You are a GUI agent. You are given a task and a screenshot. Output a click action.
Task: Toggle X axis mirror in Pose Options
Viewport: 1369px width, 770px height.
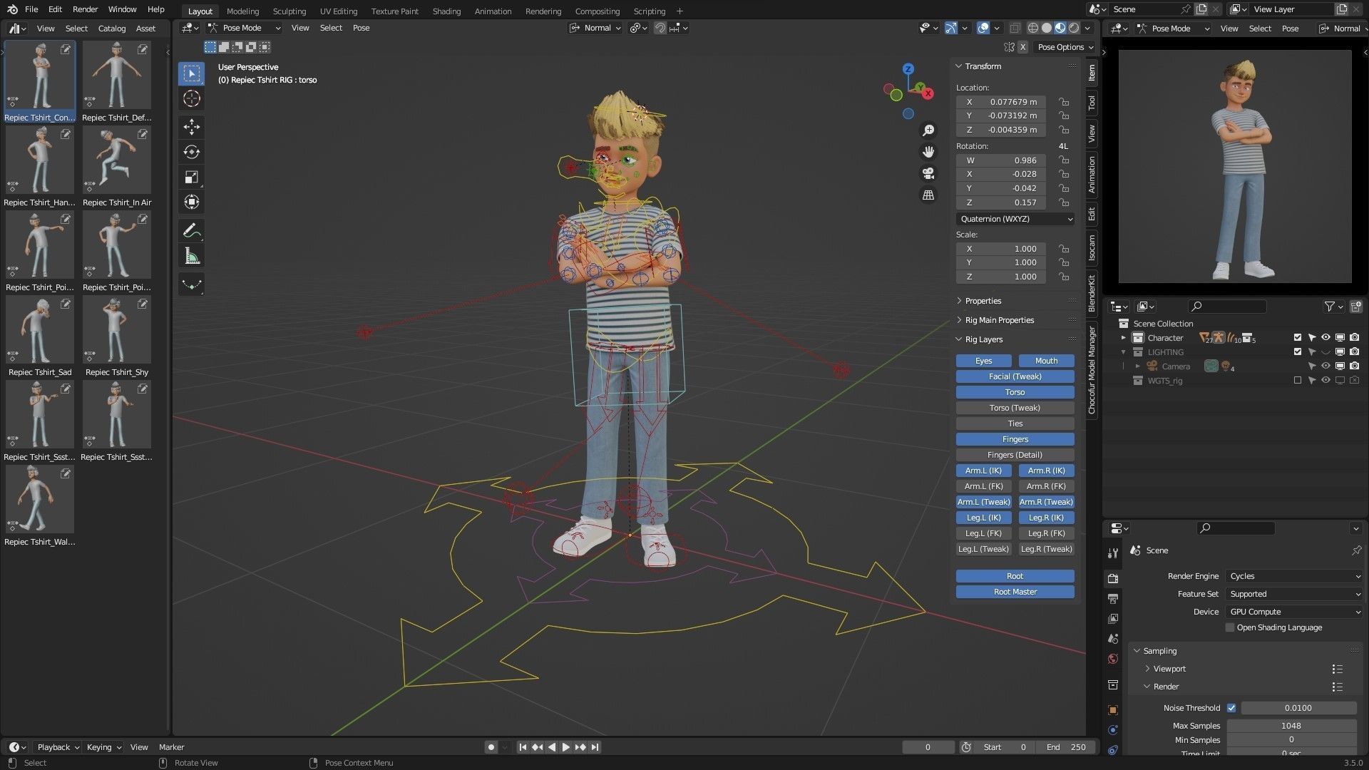pos(1022,47)
